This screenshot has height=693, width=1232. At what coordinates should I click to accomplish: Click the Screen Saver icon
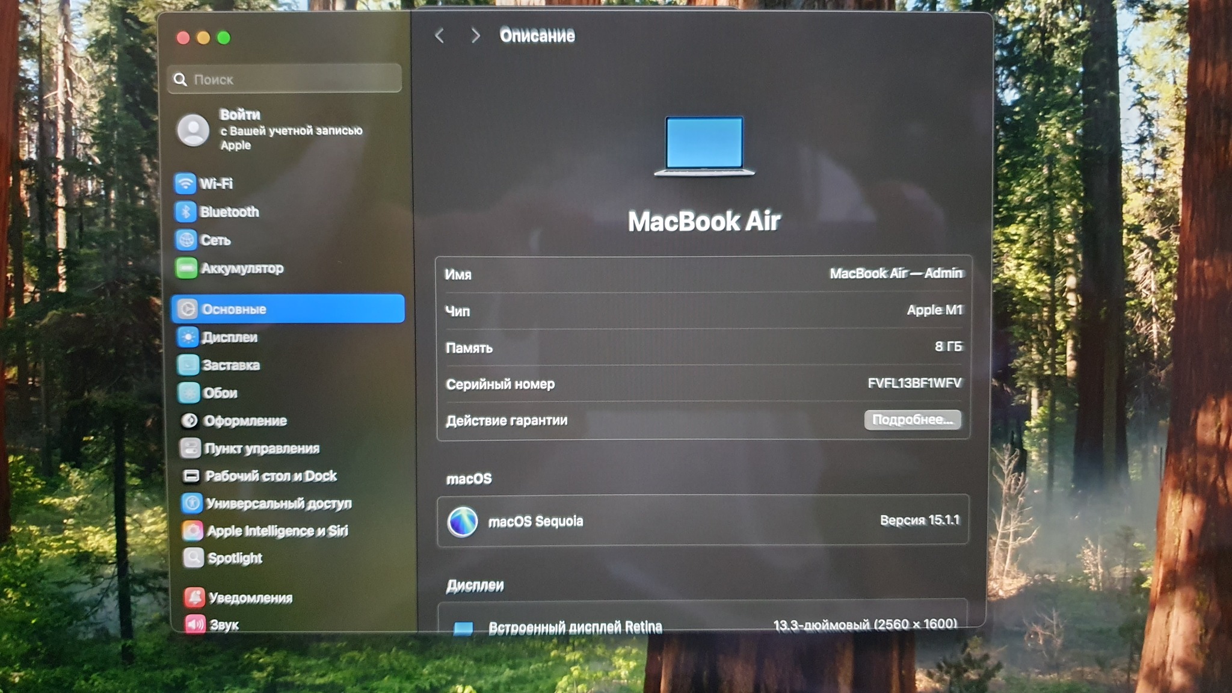[188, 365]
